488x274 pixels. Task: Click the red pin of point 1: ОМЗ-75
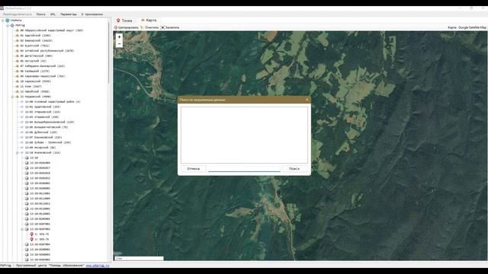pos(31,234)
